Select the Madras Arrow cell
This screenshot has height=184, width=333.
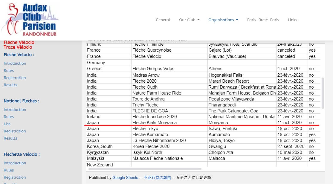coord(169,75)
